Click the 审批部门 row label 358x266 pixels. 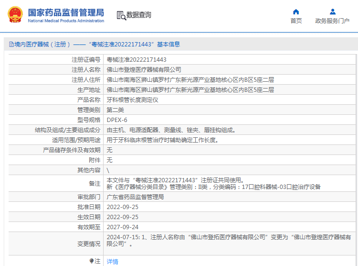coord(89,197)
